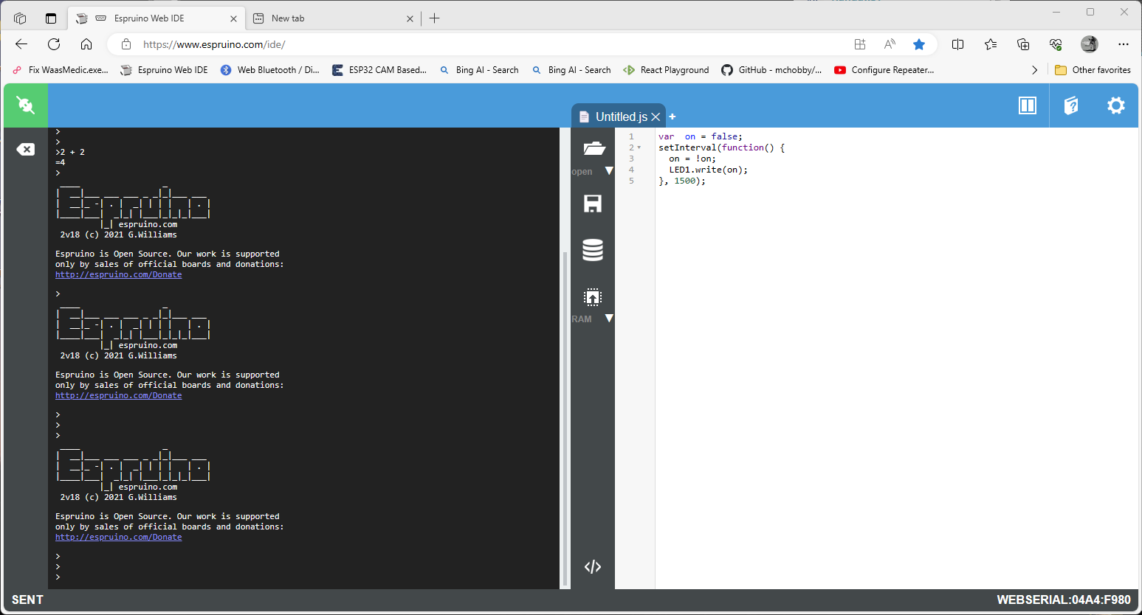
Task: View site information lock icon
Action: pyautogui.click(x=126, y=44)
